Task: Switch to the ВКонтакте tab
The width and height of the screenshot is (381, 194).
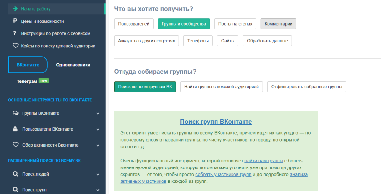Action: tap(28, 65)
